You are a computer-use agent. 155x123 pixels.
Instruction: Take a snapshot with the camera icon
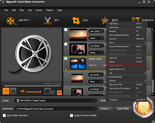coord(48,91)
